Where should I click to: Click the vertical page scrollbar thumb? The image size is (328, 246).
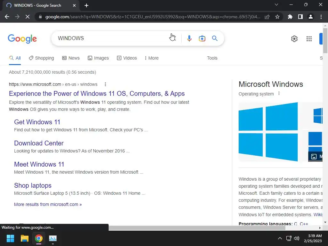coord(325,40)
